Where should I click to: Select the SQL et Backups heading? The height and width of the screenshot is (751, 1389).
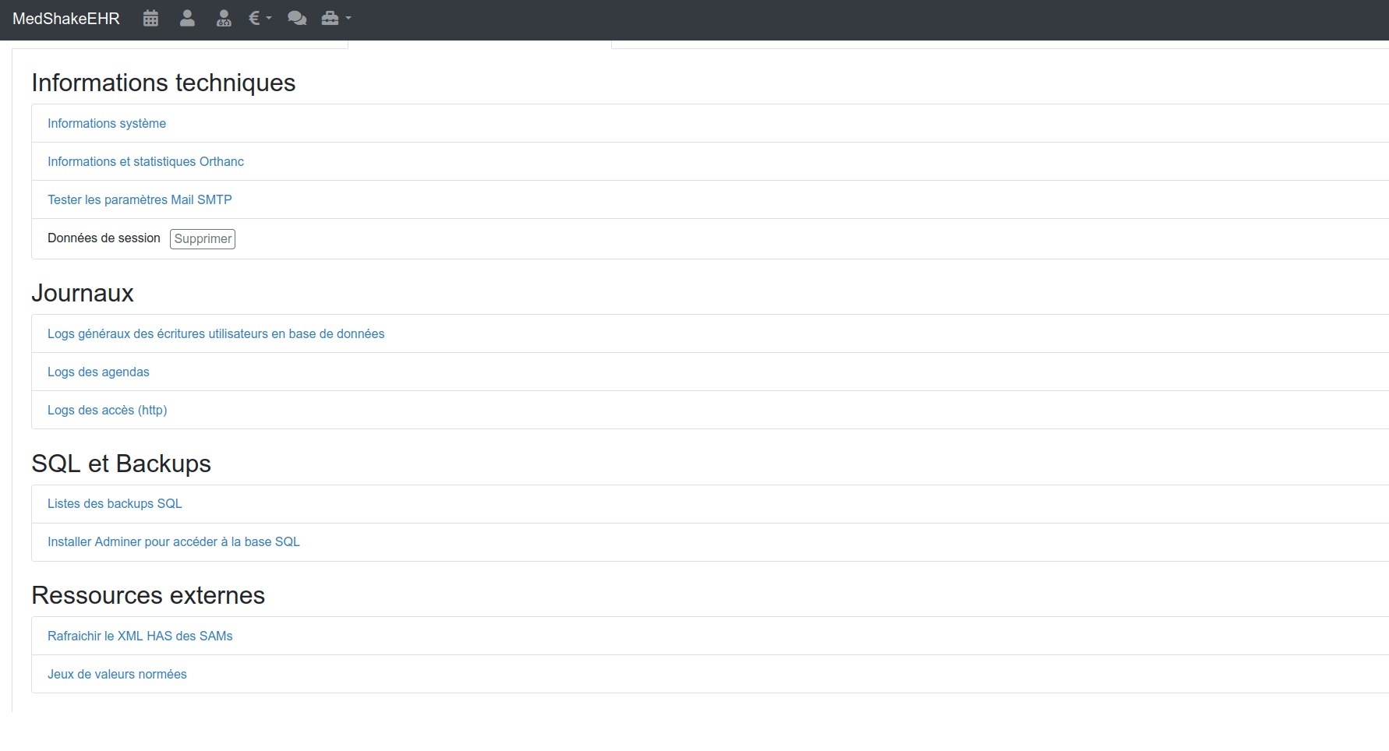(122, 464)
